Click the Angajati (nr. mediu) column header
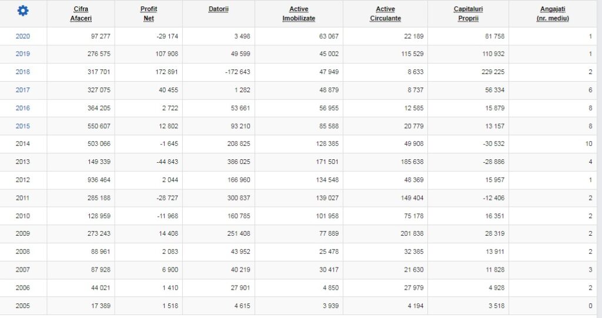 pyautogui.click(x=553, y=14)
